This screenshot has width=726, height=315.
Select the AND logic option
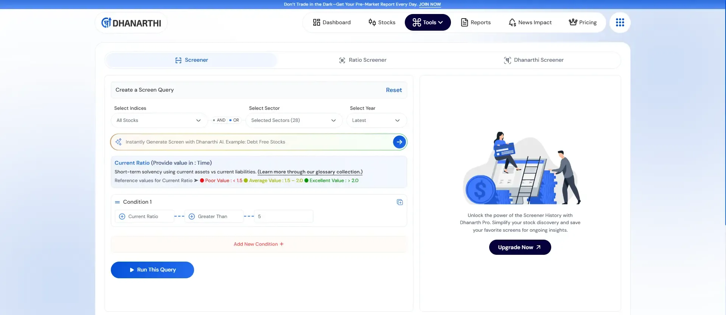pos(219,120)
